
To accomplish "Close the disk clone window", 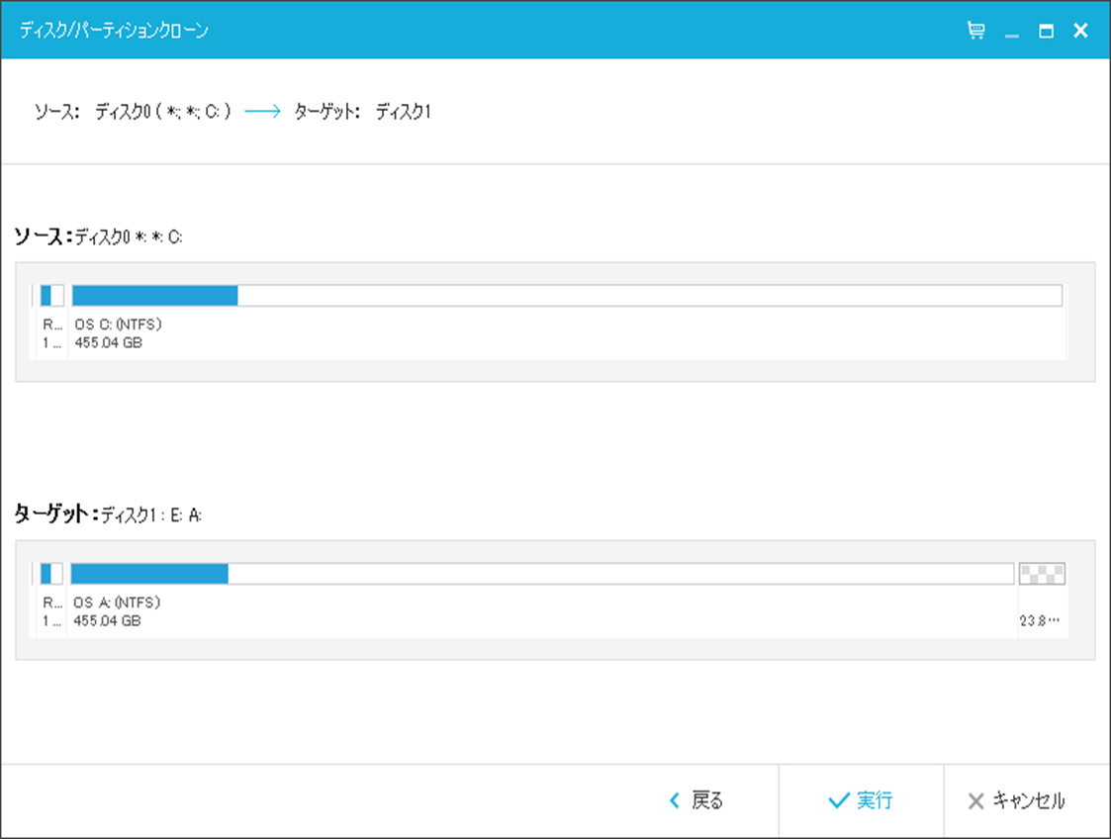I will (x=1080, y=31).
